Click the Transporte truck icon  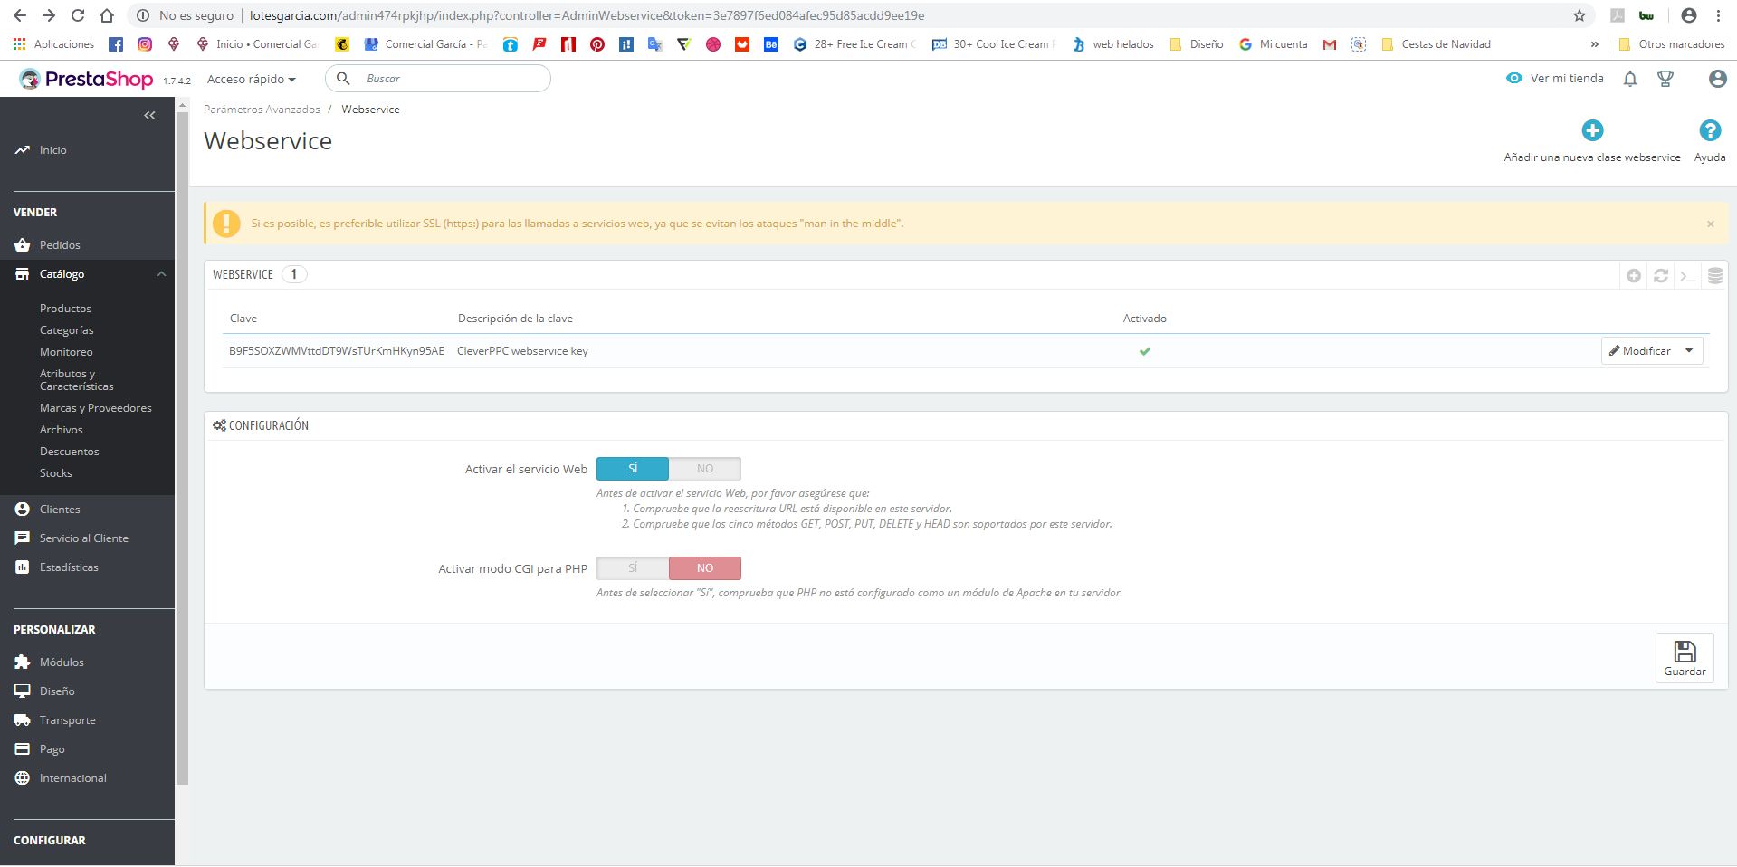(x=23, y=720)
